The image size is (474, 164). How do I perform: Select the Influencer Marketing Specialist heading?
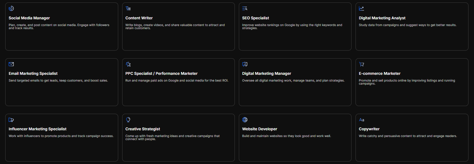point(37,129)
